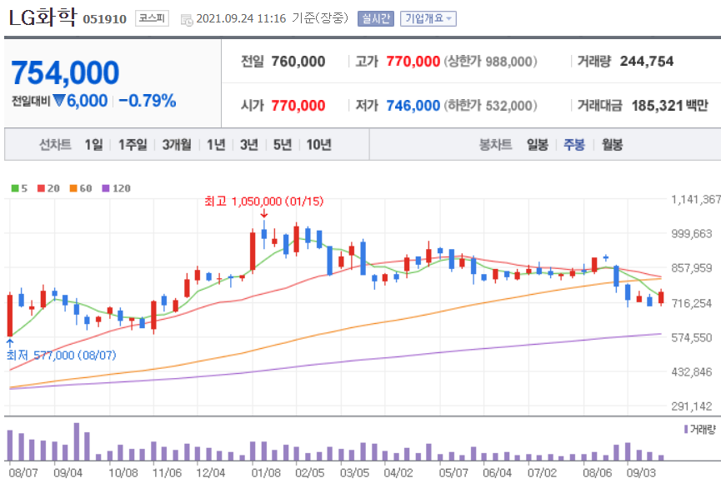The width and height of the screenshot is (721, 483).
Task: Click the -0.79% change value
Action: [x=148, y=101]
